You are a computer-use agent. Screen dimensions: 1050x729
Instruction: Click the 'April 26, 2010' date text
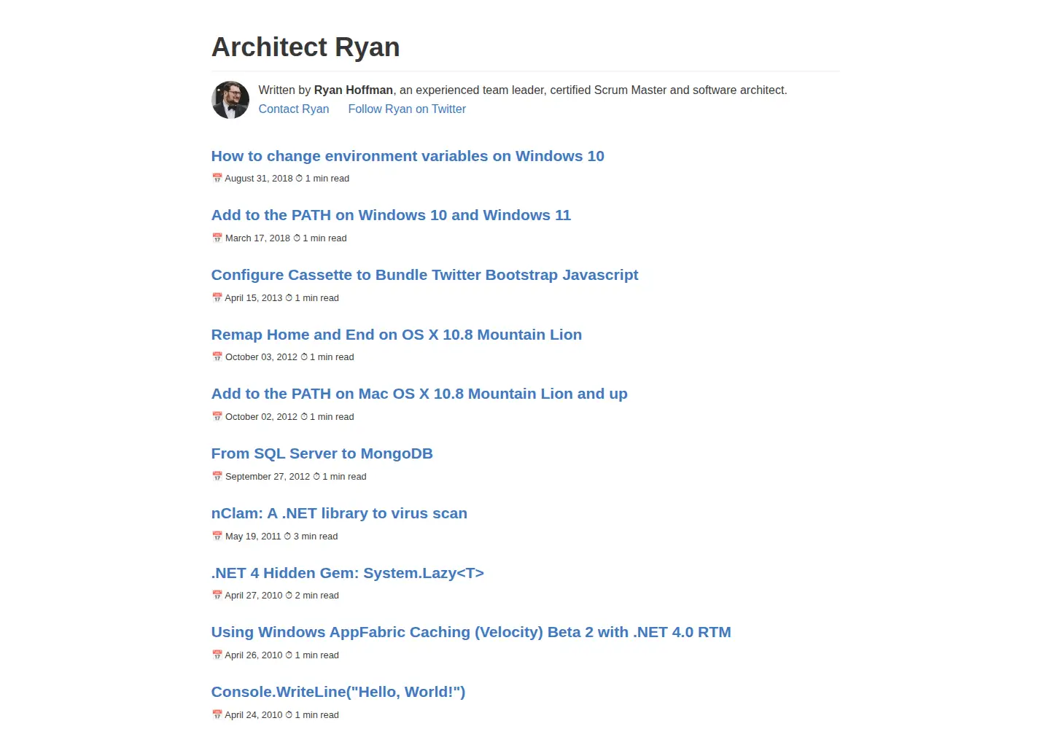(x=254, y=655)
